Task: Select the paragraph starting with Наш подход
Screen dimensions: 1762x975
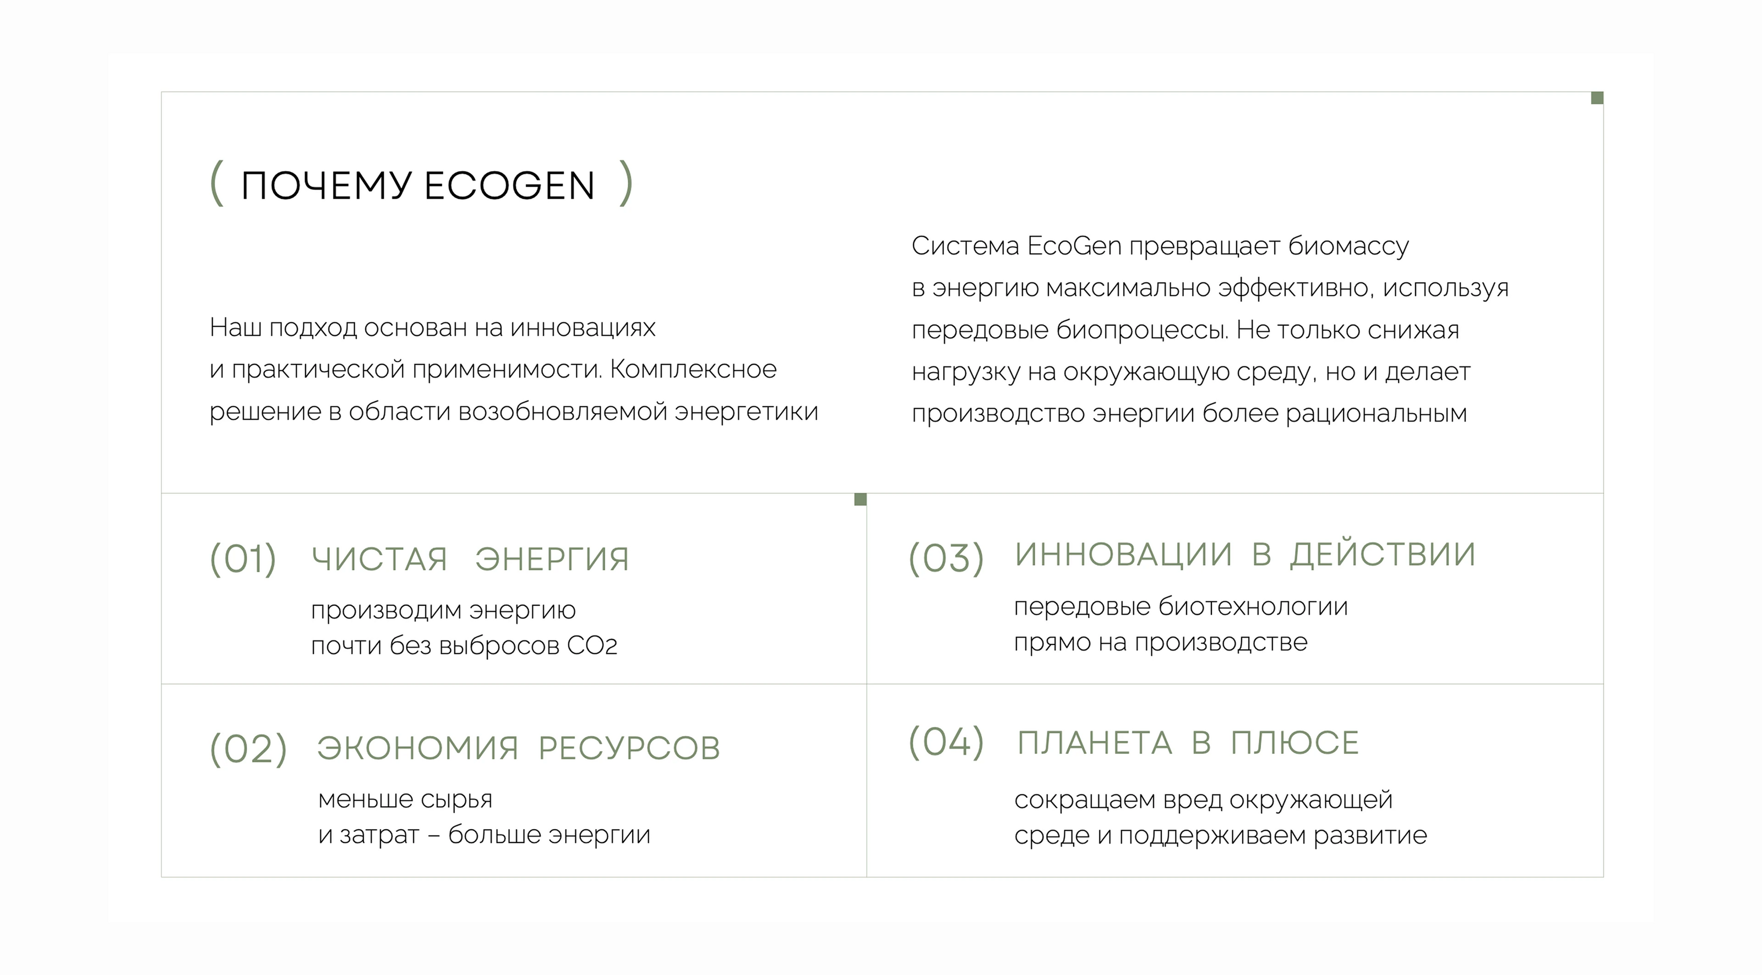Action: point(513,369)
